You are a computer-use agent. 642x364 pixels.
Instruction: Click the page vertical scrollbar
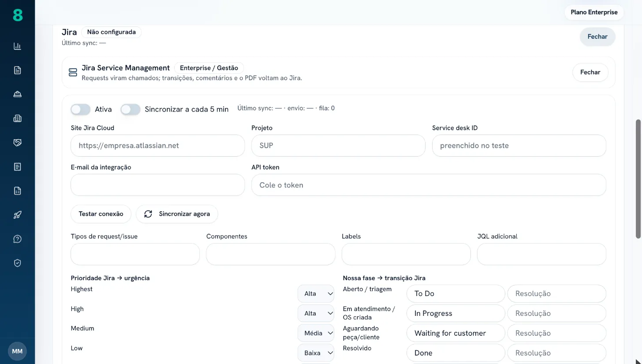point(638,179)
